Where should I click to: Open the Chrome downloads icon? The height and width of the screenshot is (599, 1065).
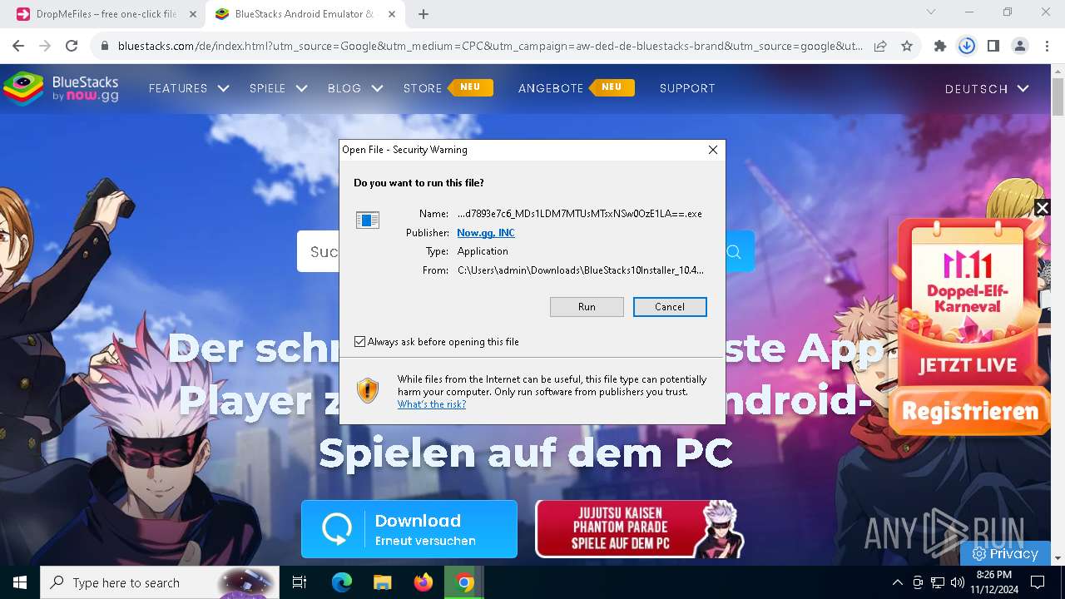pyautogui.click(x=967, y=47)
